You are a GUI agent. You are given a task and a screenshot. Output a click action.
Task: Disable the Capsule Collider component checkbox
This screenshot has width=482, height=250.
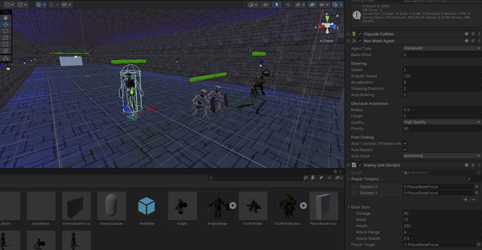coord(360,34)
